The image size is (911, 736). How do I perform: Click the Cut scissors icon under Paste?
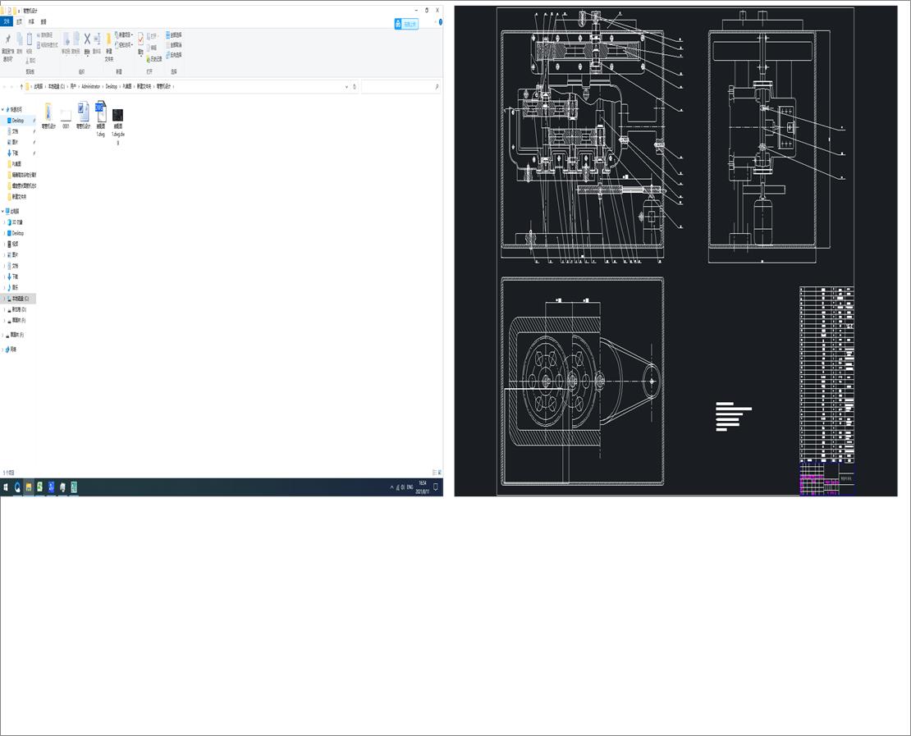(x=30, y=61)
